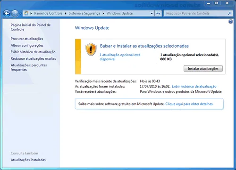
Task: Close the Windows Update window
Action: 227,3
